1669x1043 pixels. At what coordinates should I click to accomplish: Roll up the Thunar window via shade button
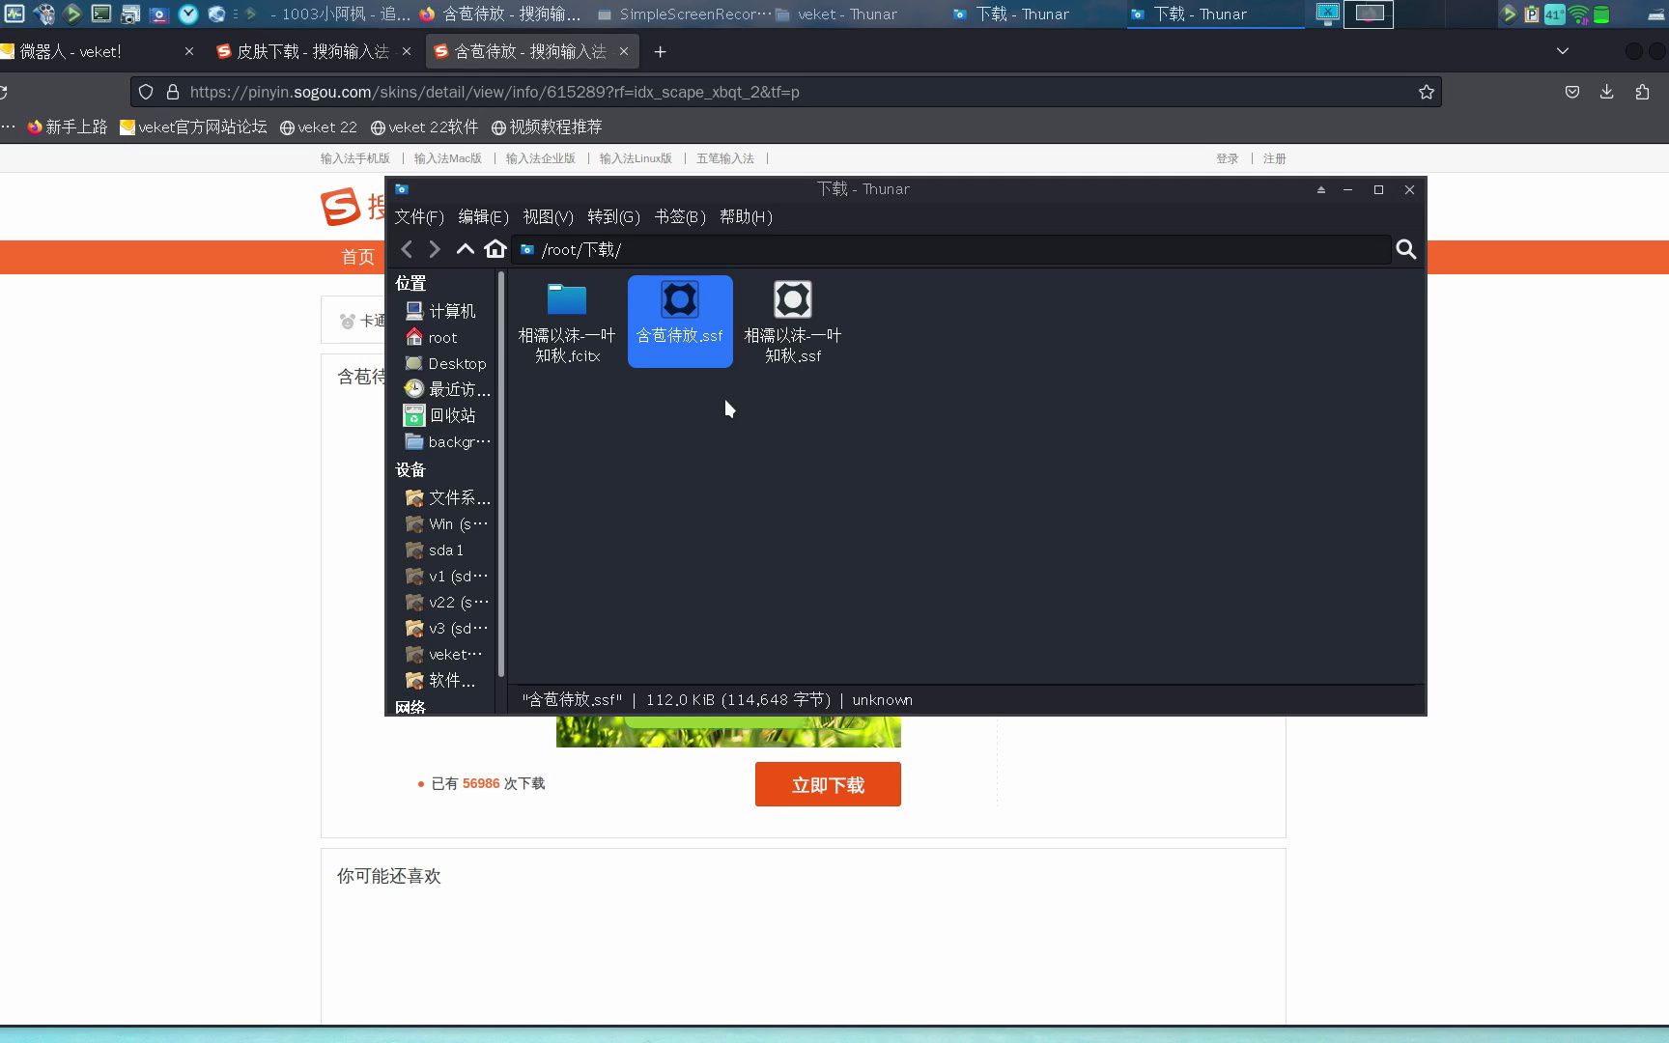click(x=1320, y=189)
